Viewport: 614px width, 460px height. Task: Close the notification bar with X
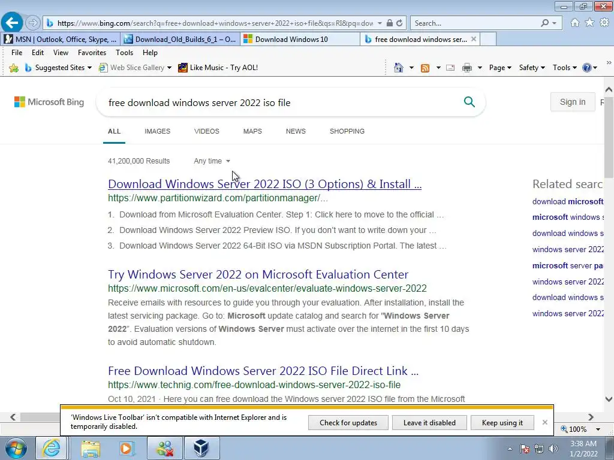[x=544, y=422]
